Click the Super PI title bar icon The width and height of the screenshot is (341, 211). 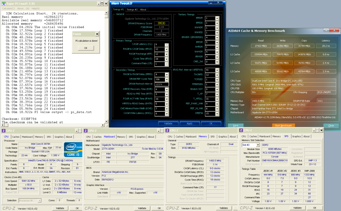(x=4, y=3)
